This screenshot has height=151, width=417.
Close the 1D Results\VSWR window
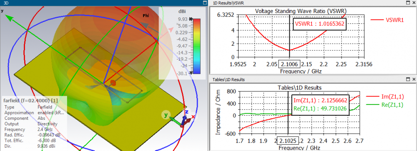point(414,2)
